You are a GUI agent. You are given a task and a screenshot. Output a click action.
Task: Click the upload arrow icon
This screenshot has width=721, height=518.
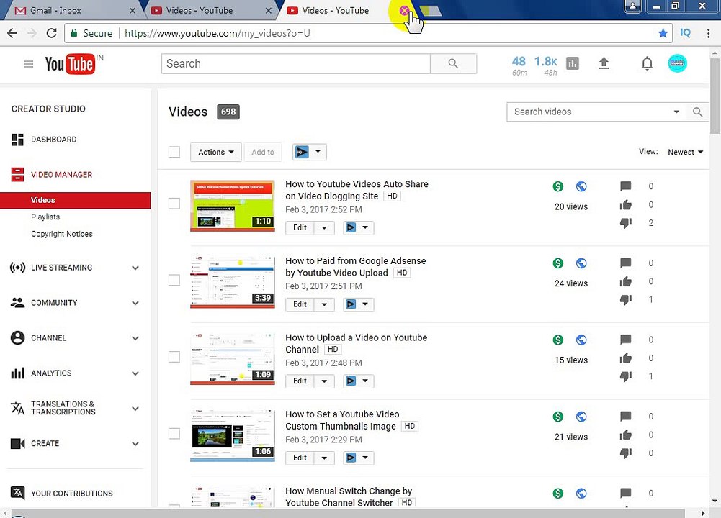pyautogui.click(x=604, y=63)
